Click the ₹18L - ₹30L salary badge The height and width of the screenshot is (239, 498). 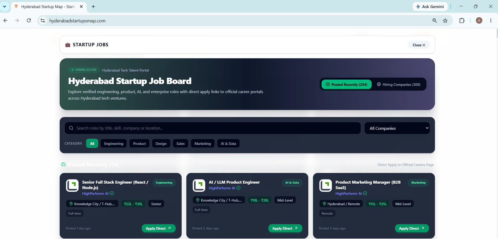coord(260,200)
